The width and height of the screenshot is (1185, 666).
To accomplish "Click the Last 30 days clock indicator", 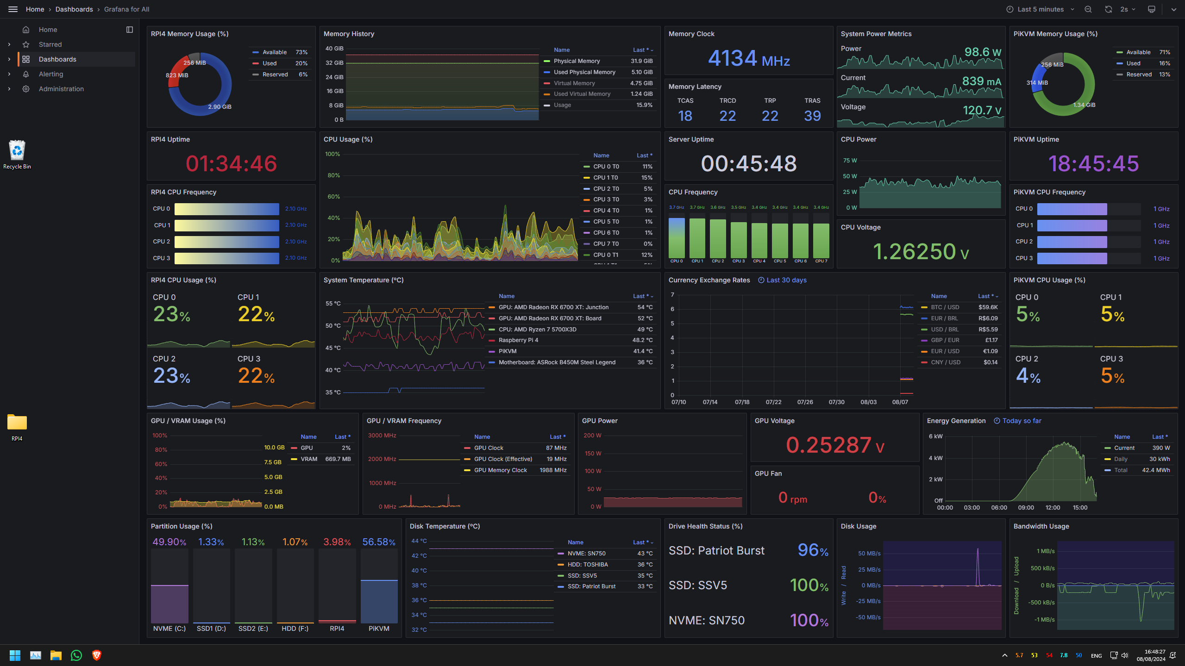I will tap(782, 280).
